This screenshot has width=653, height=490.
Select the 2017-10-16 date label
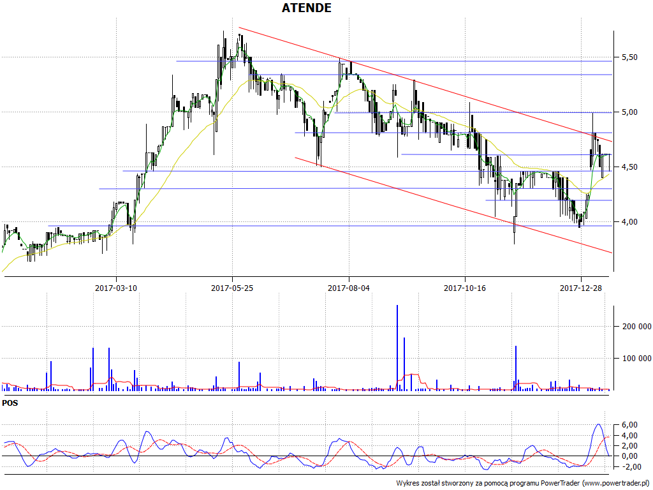tap(465, 288)
